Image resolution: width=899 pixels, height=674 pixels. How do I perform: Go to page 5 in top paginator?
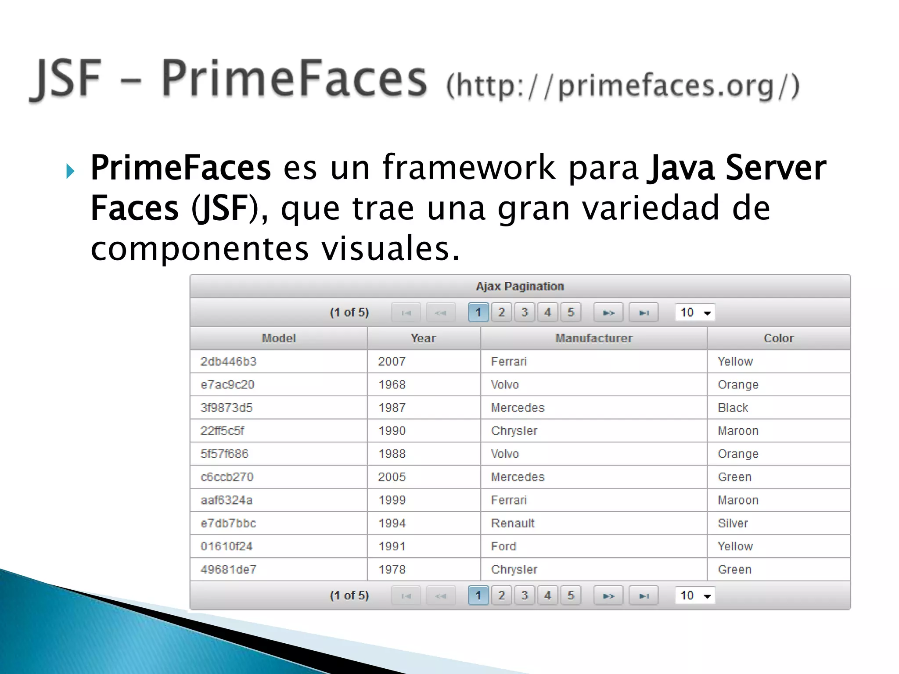click(571, 312)
